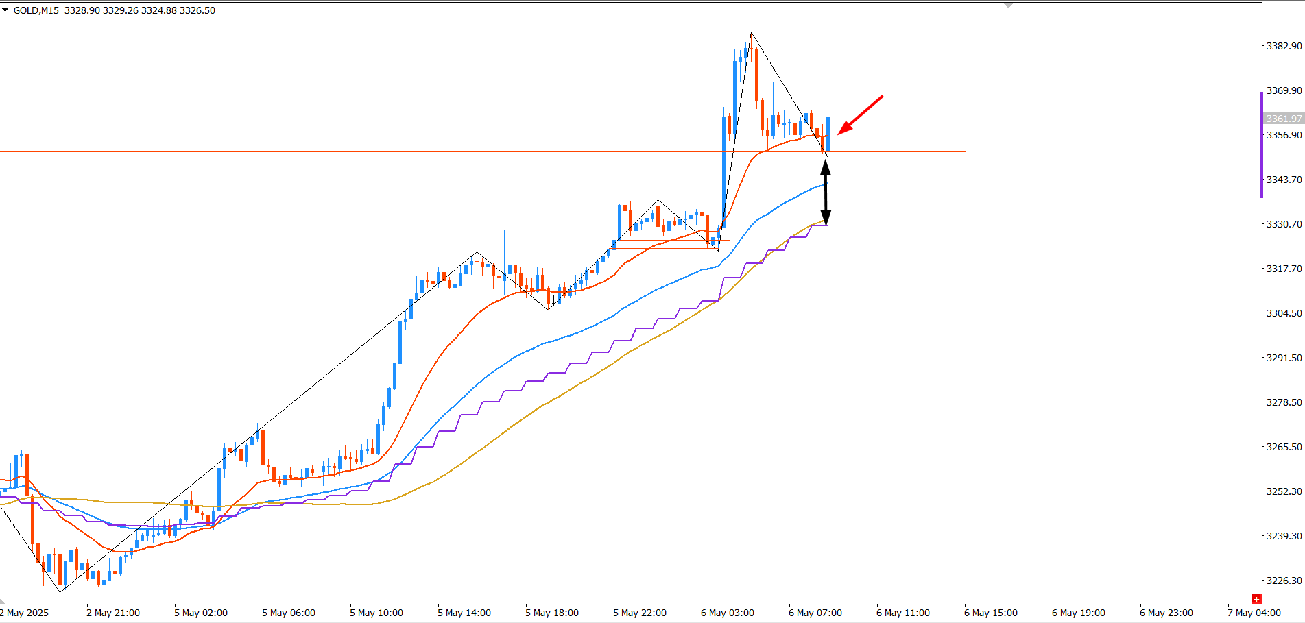Image resolution: width=1305 pixels, height=623 pixels.
Task: Click the 3252.30 price scale label
Action: pyautogui.click(x=1284, y=491)
